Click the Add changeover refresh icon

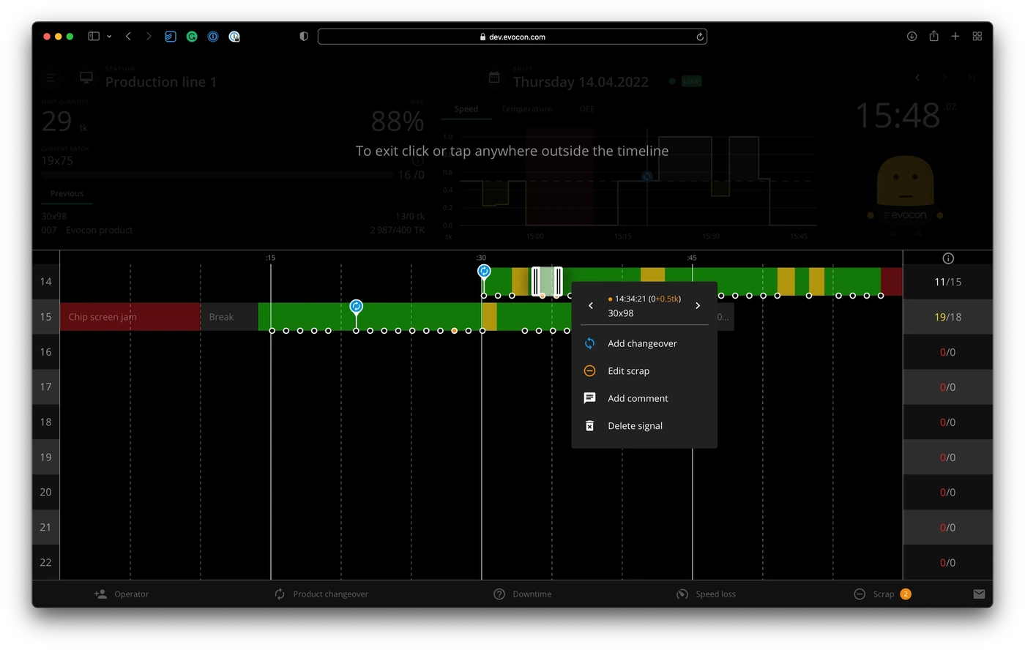[x=589, y=343]
